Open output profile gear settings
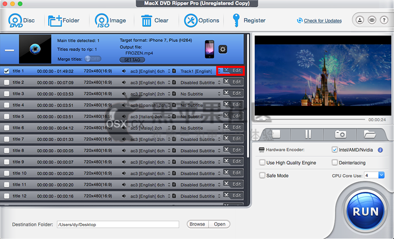This screenshot has height=239, width=394. tap(223, 49)
